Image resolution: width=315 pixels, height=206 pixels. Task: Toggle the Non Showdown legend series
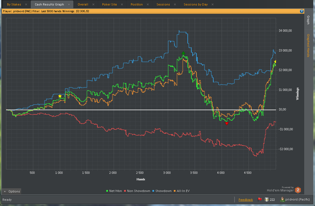point(137,191)
